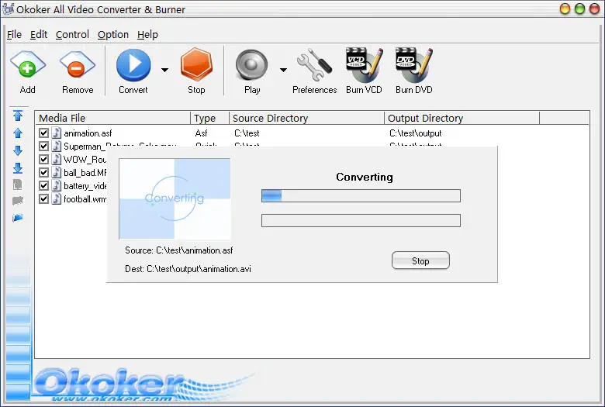Uncheck the Superman file checkbox
The image size is (605, 407).
[x=43, y=147]
